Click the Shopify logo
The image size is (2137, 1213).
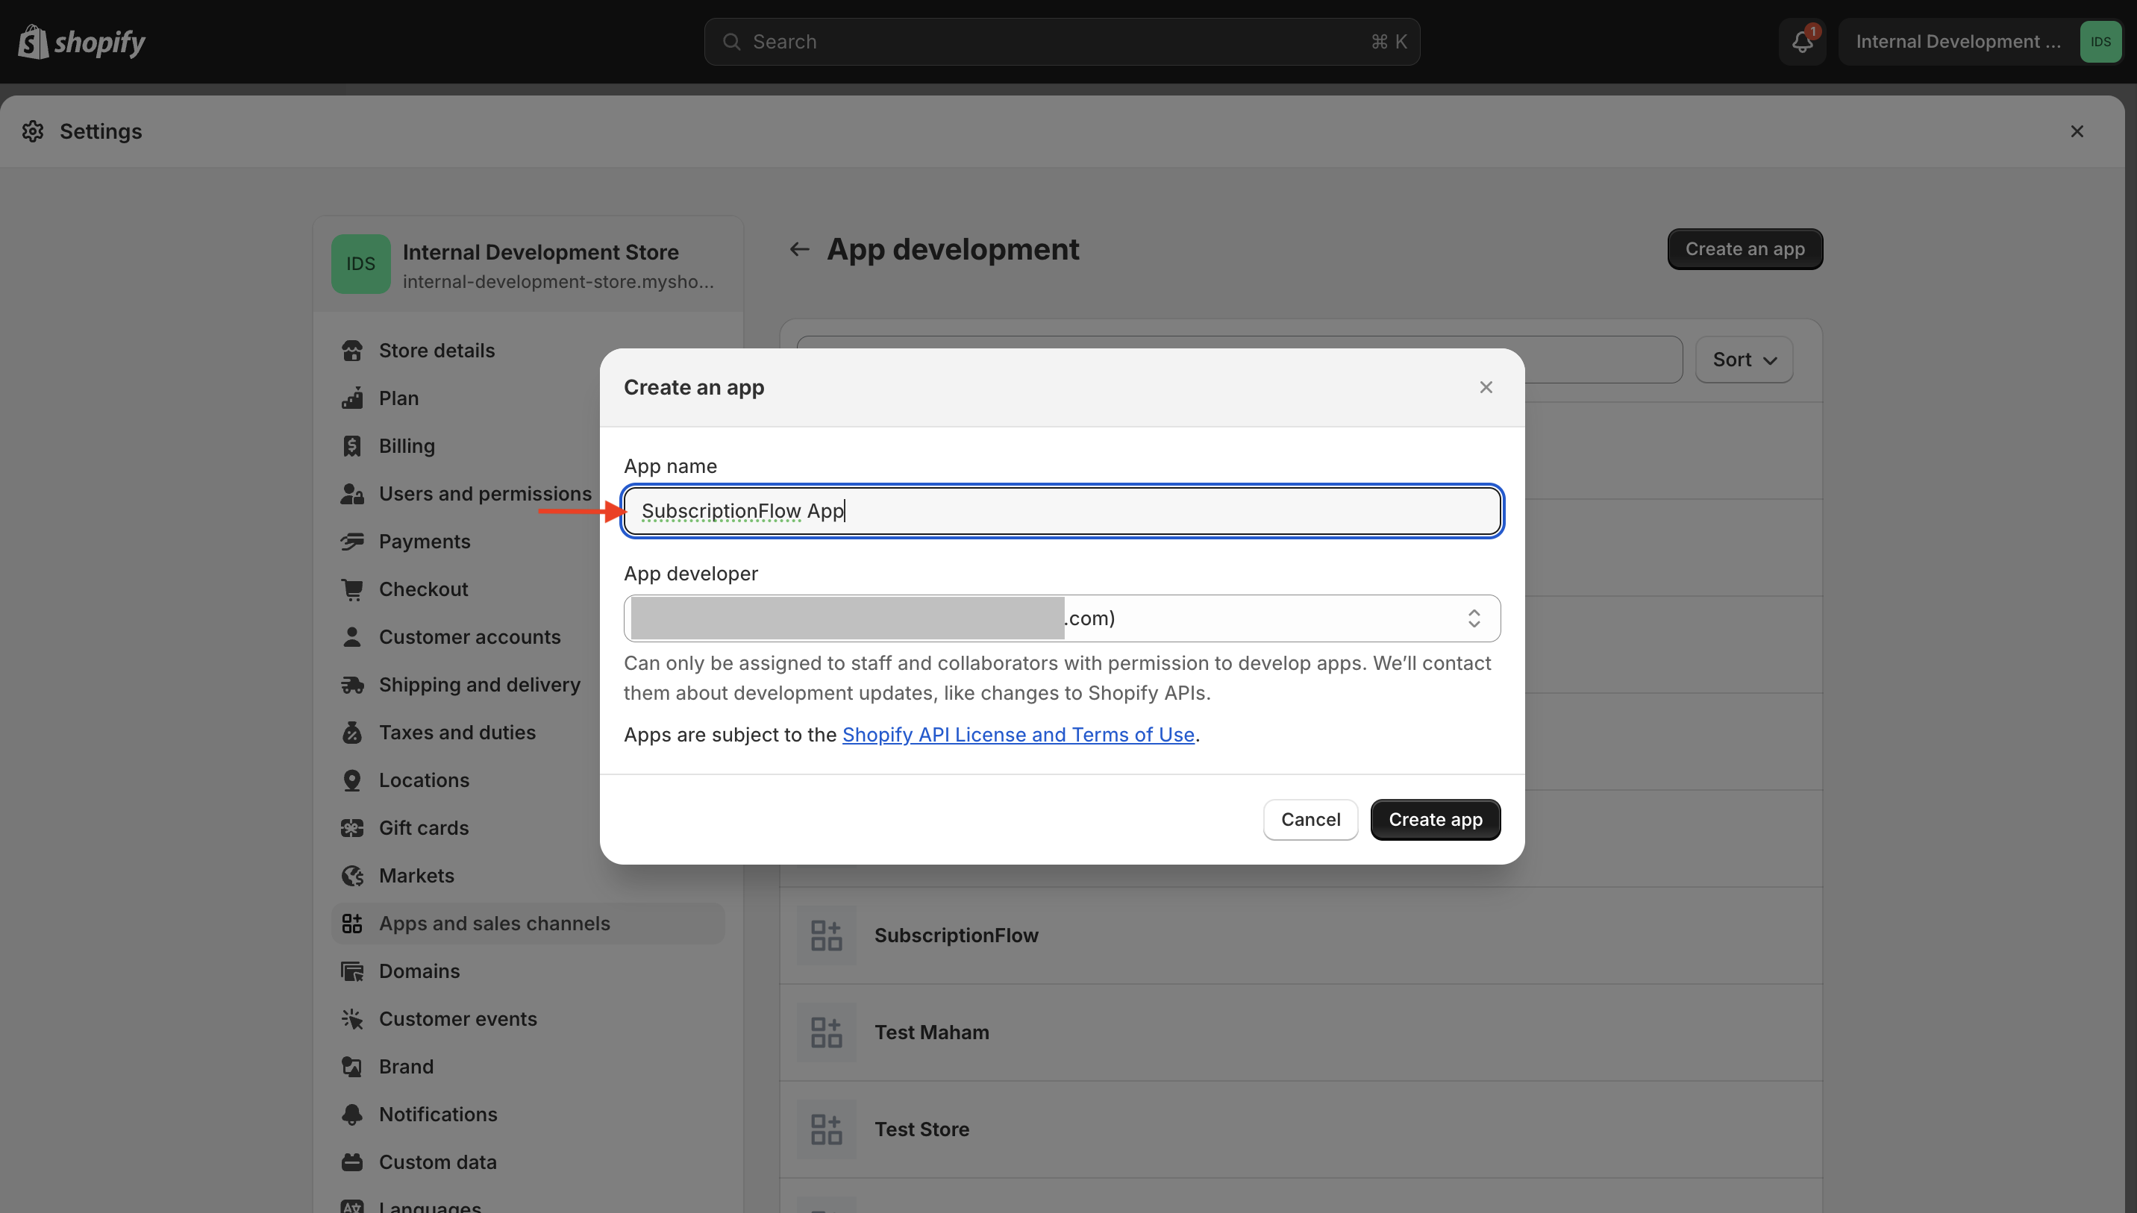pos(81,42)
